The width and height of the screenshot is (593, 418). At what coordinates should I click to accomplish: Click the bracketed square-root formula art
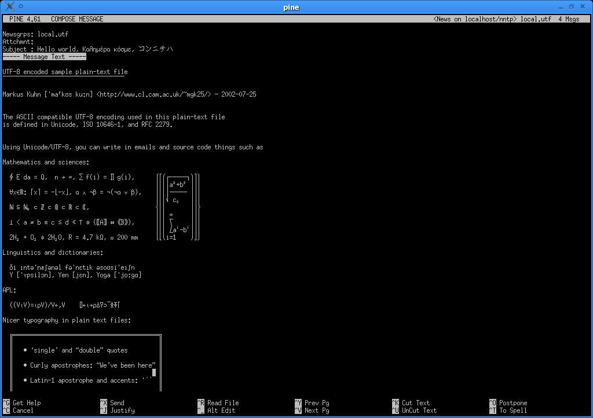tap(178, 207)
